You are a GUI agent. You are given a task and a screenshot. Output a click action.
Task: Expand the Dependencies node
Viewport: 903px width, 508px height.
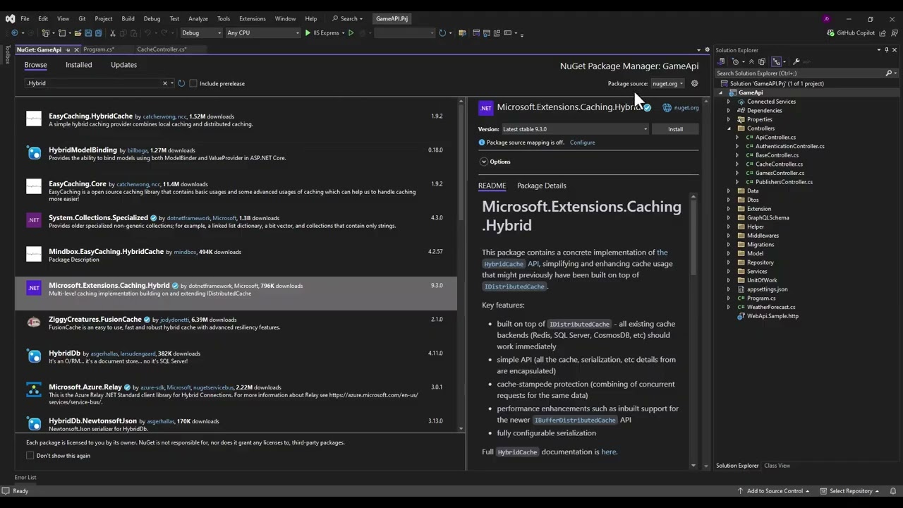coord(729,111)
